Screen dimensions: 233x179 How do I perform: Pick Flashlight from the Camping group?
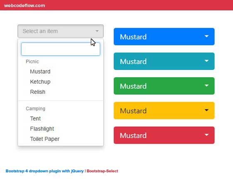pyautogui.click(x=61, y=129)
